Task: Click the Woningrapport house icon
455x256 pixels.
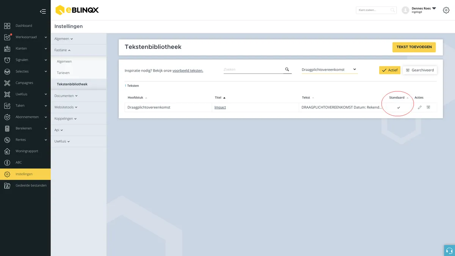Action: click(7, 151)
